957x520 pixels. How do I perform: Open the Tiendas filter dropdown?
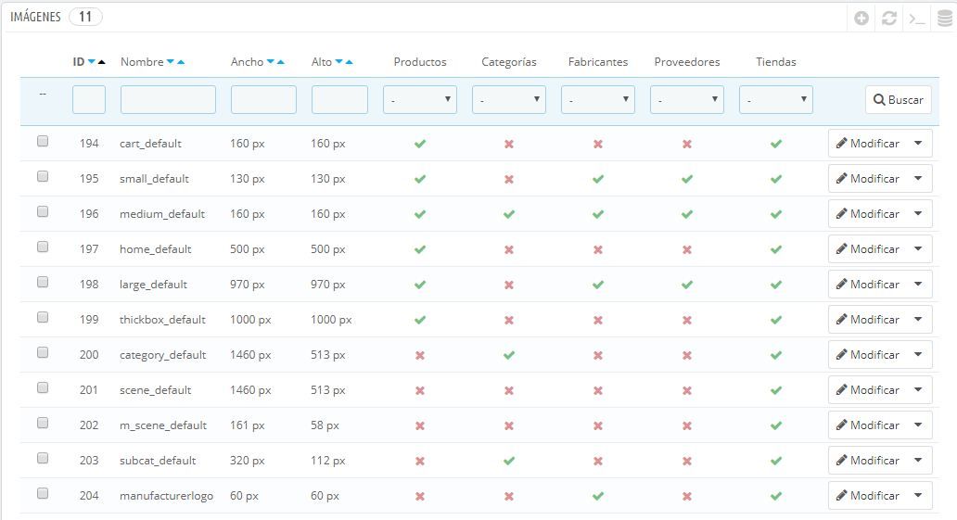coord(776,99)
